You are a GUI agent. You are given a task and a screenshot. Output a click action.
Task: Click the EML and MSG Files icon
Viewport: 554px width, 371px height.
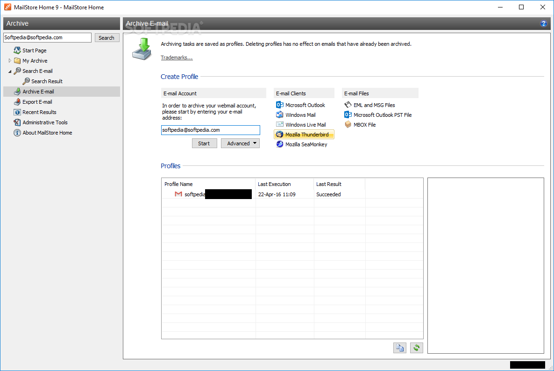348,105
